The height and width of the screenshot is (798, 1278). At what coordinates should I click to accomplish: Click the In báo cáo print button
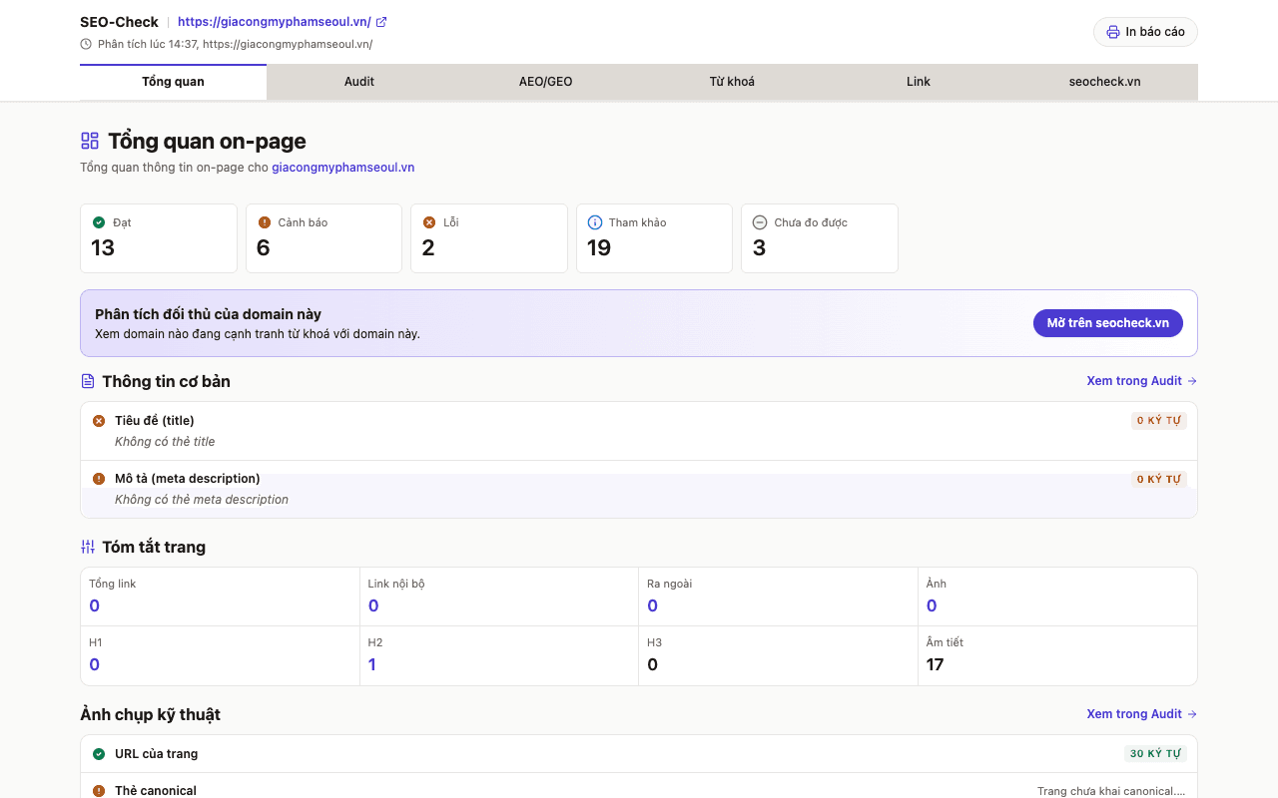point(1145,32)
